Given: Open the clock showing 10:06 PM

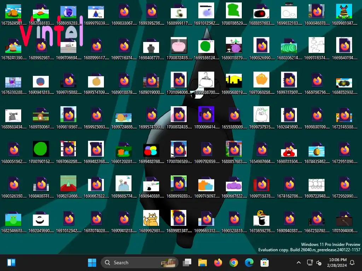Looking at the screenshot, I should tap(337, 263).
